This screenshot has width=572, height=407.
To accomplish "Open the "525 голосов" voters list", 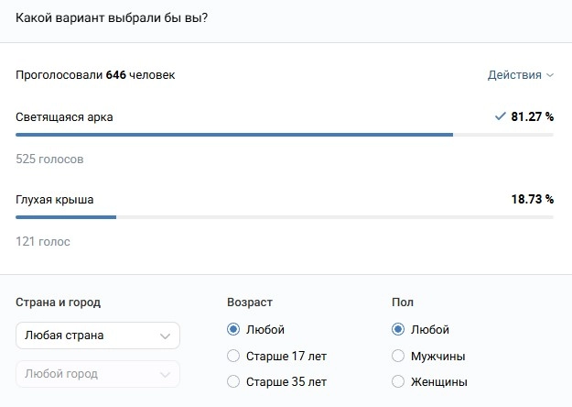I will tap(49, 159).
